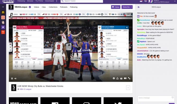Toggle fullscreen on the video player
Screen dimensions: 177x104
pyautogui.click(x=129, y=78)
